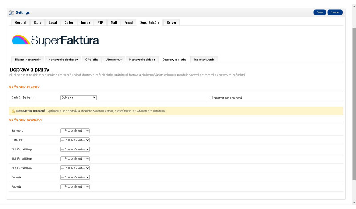Enable the Nastaviť ako uhradená checkbox
Viewport: 356px width, 209px height.
[x=211, y=97]
